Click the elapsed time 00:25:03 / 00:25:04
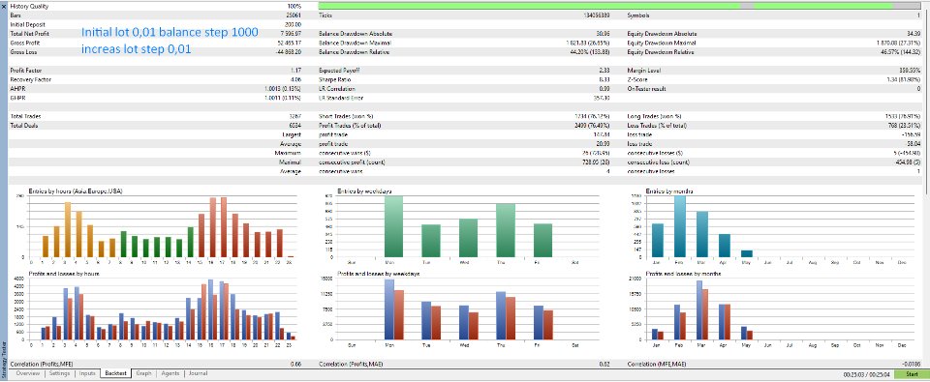Viewport: 930px width, 382px height. 866,375
